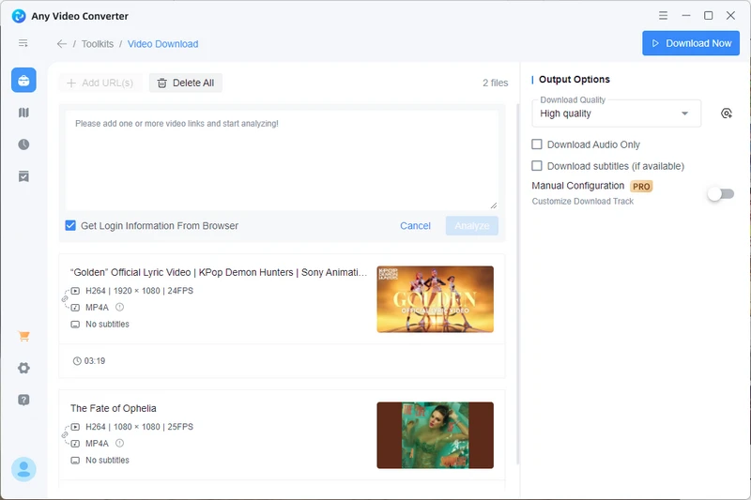
Task: Click MP4A text under Golden video
Action: pos(98,308)
